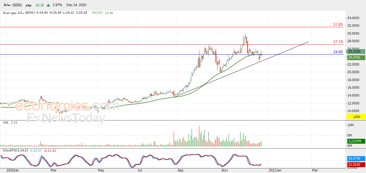Click the VOL 2.22 volume label

pos(9,122)
